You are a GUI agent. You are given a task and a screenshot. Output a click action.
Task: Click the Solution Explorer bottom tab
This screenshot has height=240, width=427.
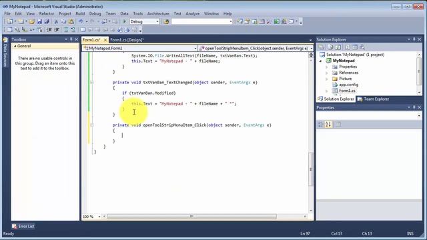[x=336, y=99]
